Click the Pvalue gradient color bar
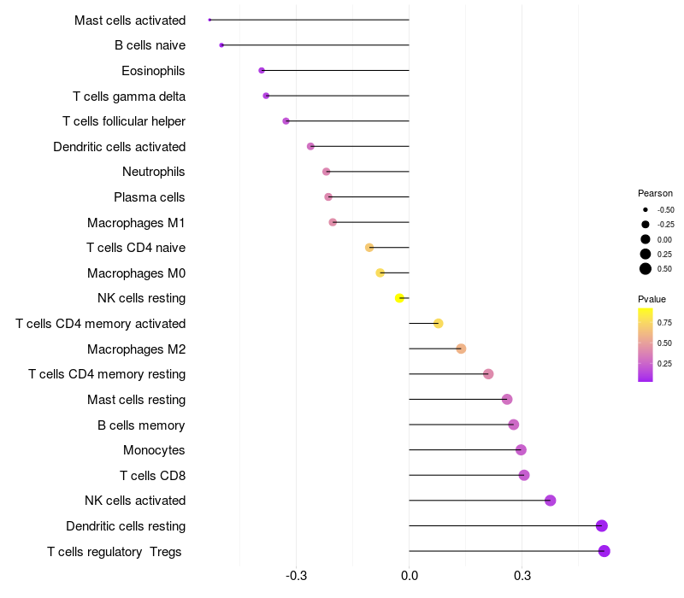 tap(646, 345)
